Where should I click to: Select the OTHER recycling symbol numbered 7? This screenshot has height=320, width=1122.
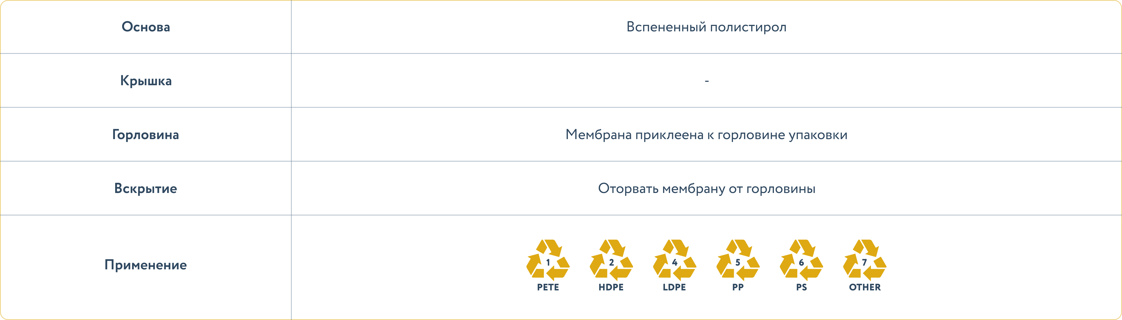click(x=865, y=260)
